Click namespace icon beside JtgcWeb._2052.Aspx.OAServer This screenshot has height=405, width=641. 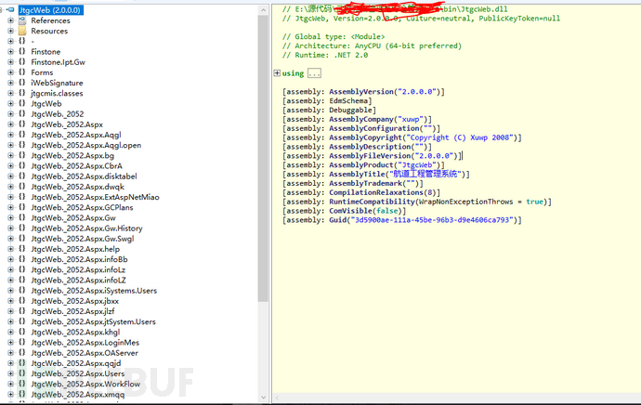[x=22, y=353]
